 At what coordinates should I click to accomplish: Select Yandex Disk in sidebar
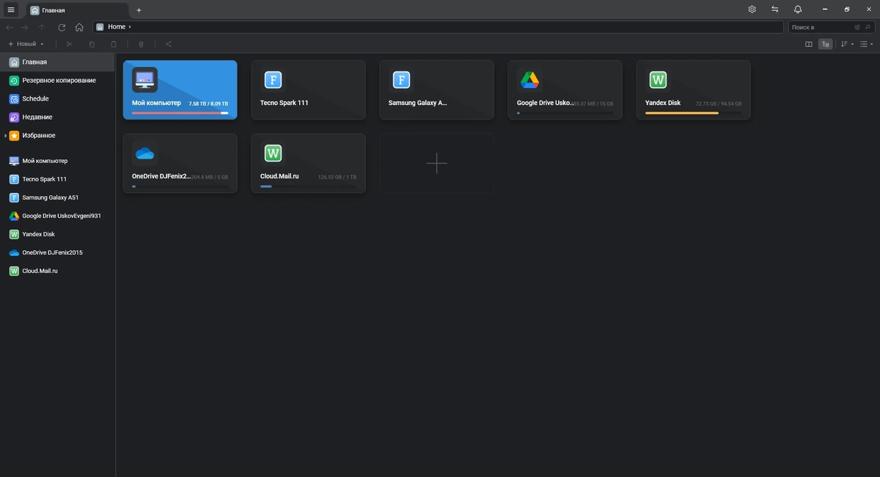coord(57,234)
